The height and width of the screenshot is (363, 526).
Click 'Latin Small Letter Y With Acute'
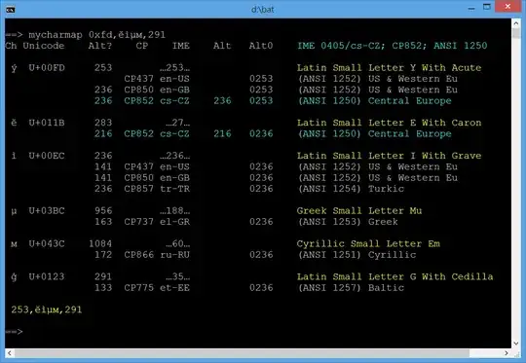click(x=389, y=68)
